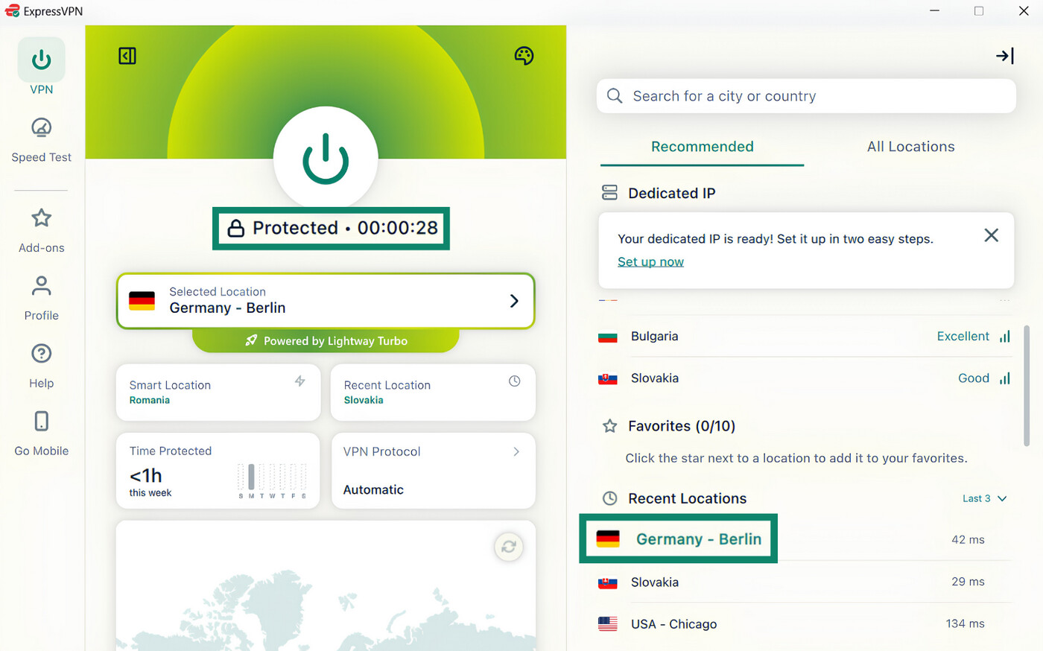Switch to the Recommended tab
The image size is (1043, 651).
pyautogui.click(x=702, y=147)
